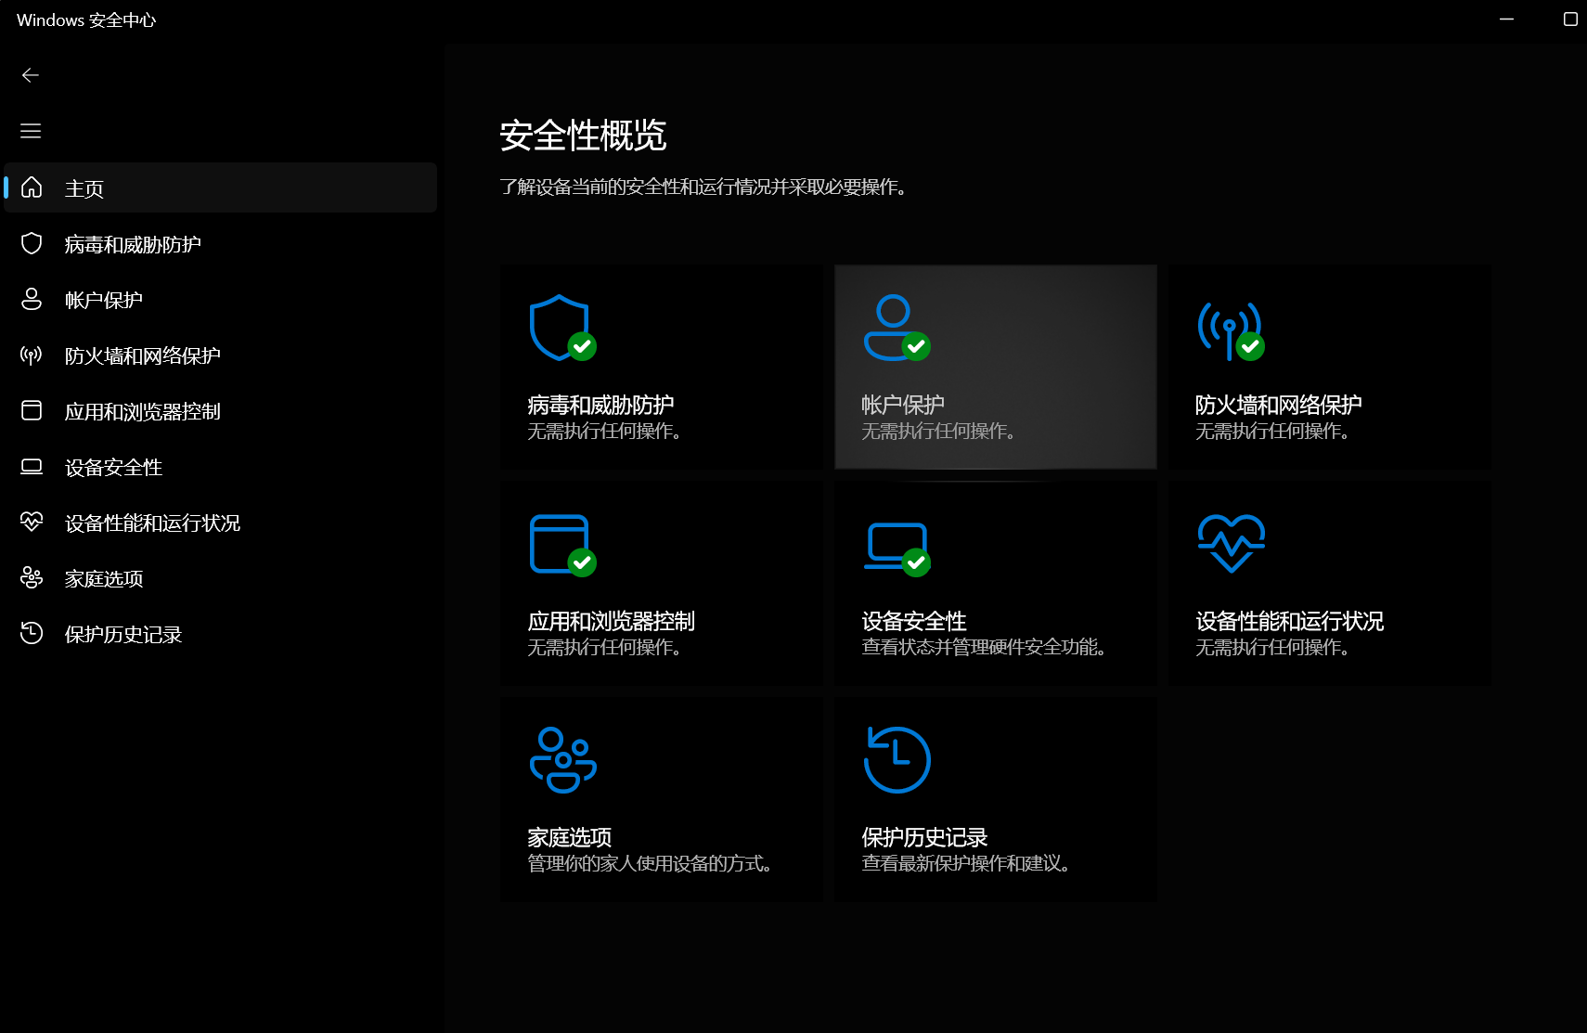
Task: Click the window icon for 应用和浏览器控制
Action: pos(32,410)
